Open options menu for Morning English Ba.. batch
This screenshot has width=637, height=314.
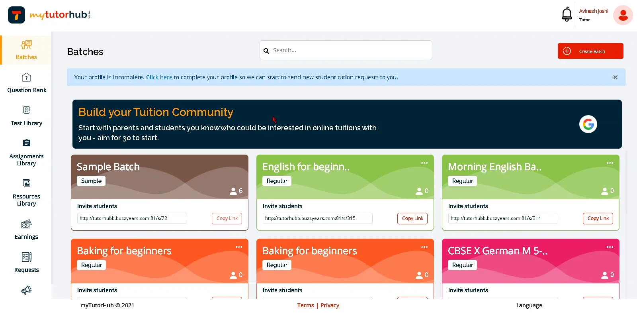[x=610, y=163]
